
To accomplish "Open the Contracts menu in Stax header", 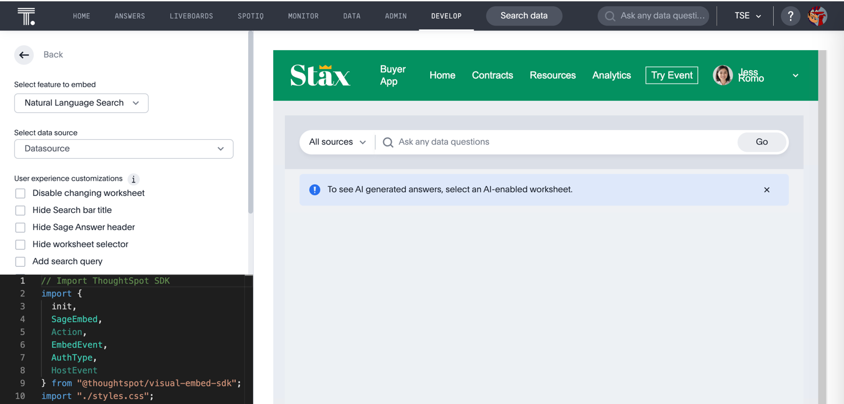I will click(492, 75).
